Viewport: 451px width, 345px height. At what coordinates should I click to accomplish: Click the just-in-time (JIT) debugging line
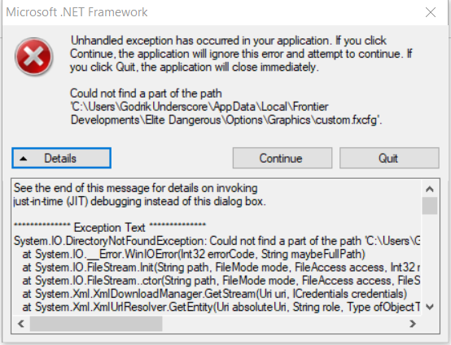pyautogui.click(x=140, y=201)
